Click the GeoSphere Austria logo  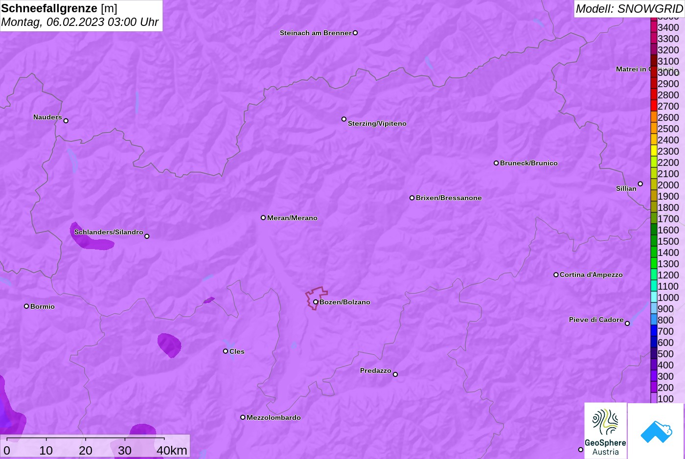click(605, 431)
